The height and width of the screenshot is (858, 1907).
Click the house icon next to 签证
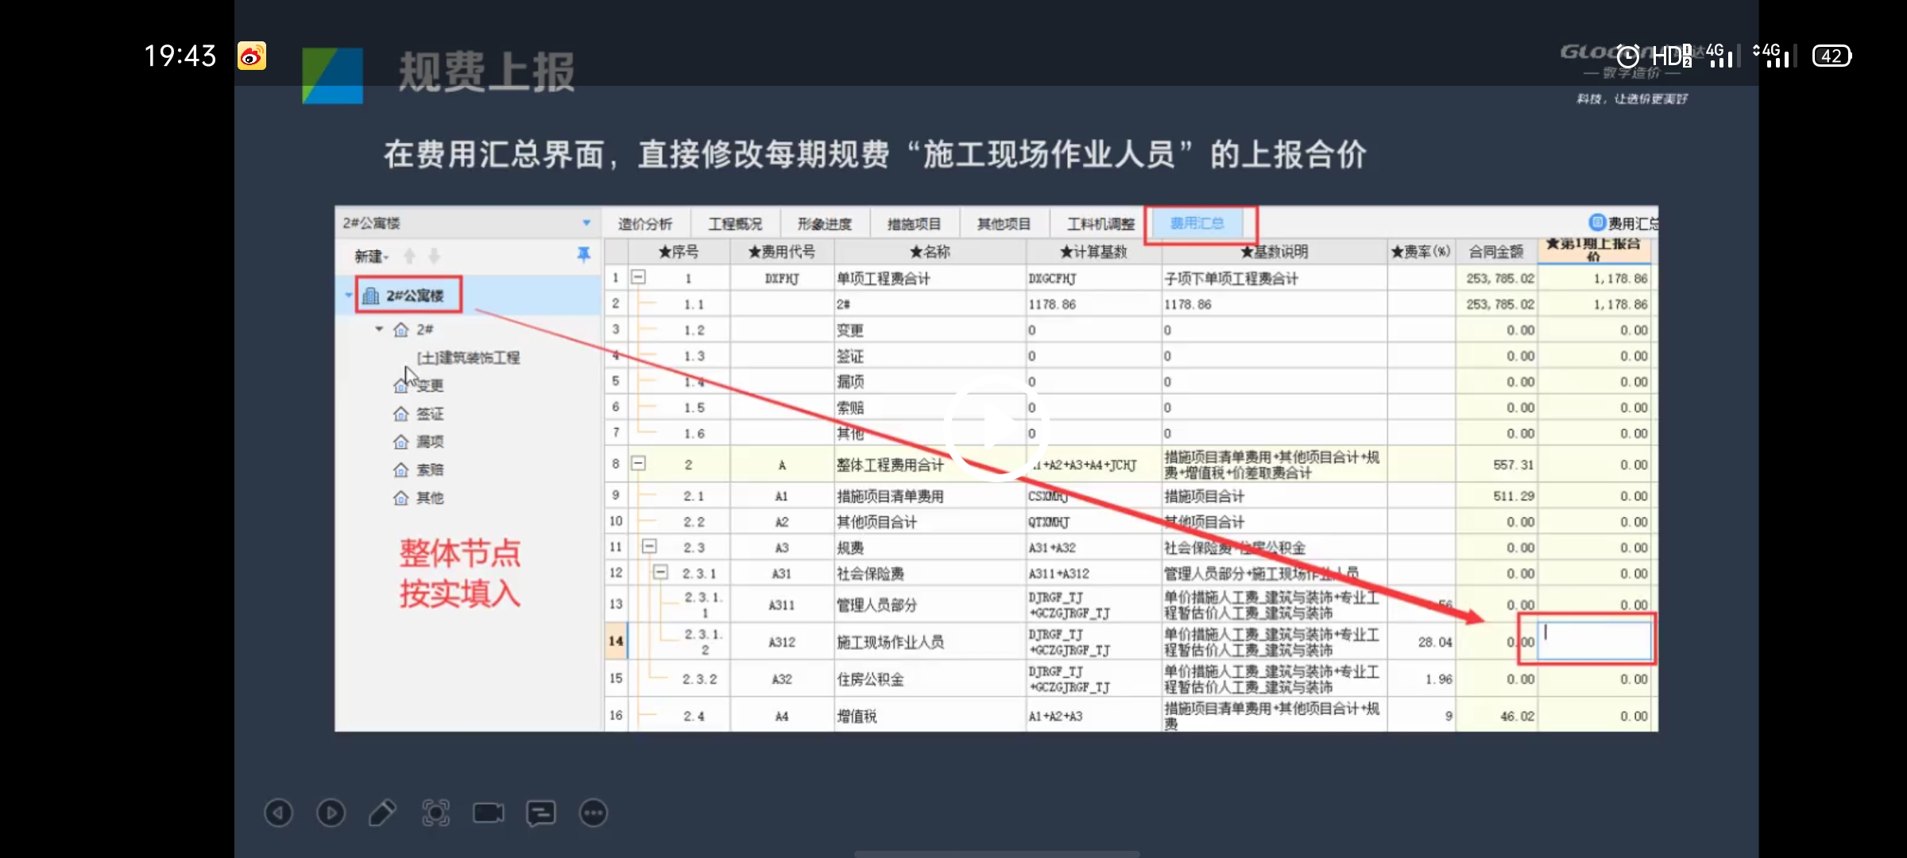coord(401,414)
